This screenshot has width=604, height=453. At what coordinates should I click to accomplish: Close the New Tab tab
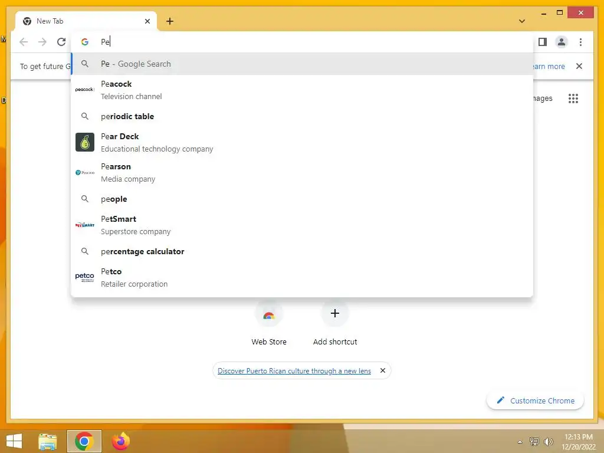[147, 21]
